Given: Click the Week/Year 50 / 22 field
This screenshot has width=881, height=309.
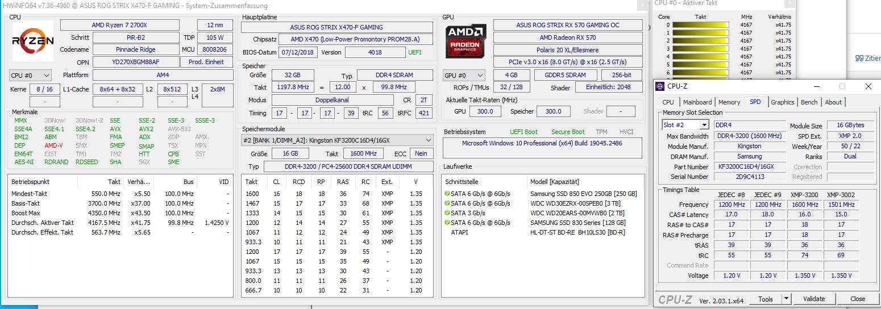Looking at the screenshot, I should coord(850,147).
